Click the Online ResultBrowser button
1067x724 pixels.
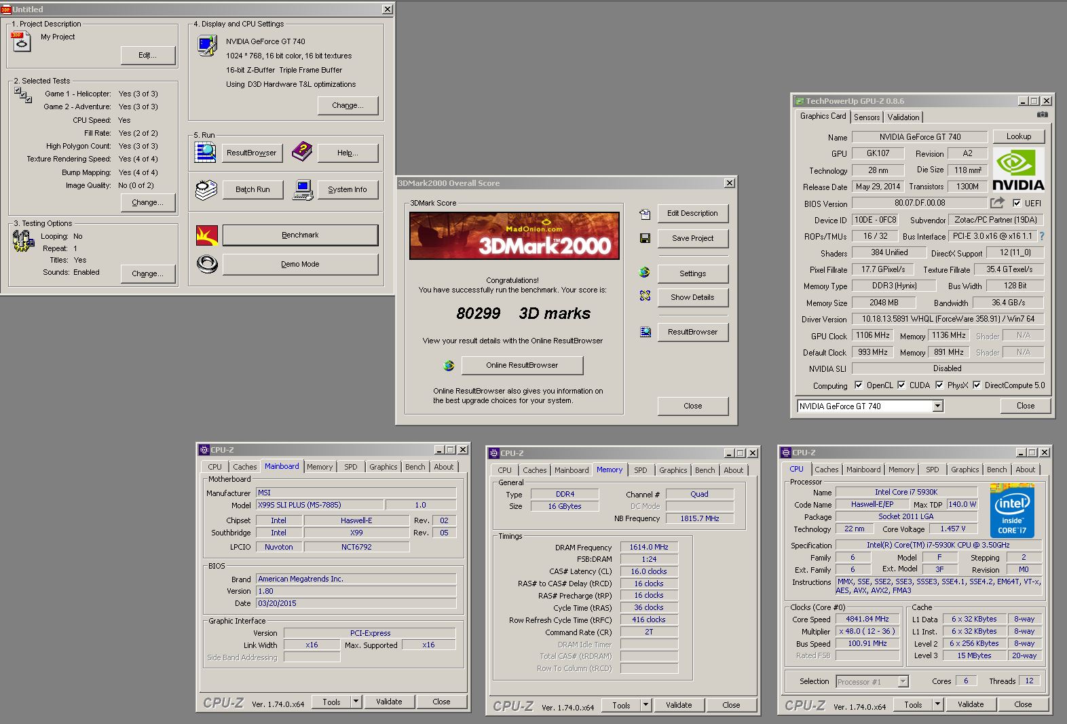522,365
